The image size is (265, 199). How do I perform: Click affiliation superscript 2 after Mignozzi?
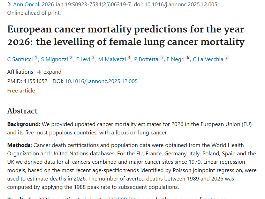point(71,58)
